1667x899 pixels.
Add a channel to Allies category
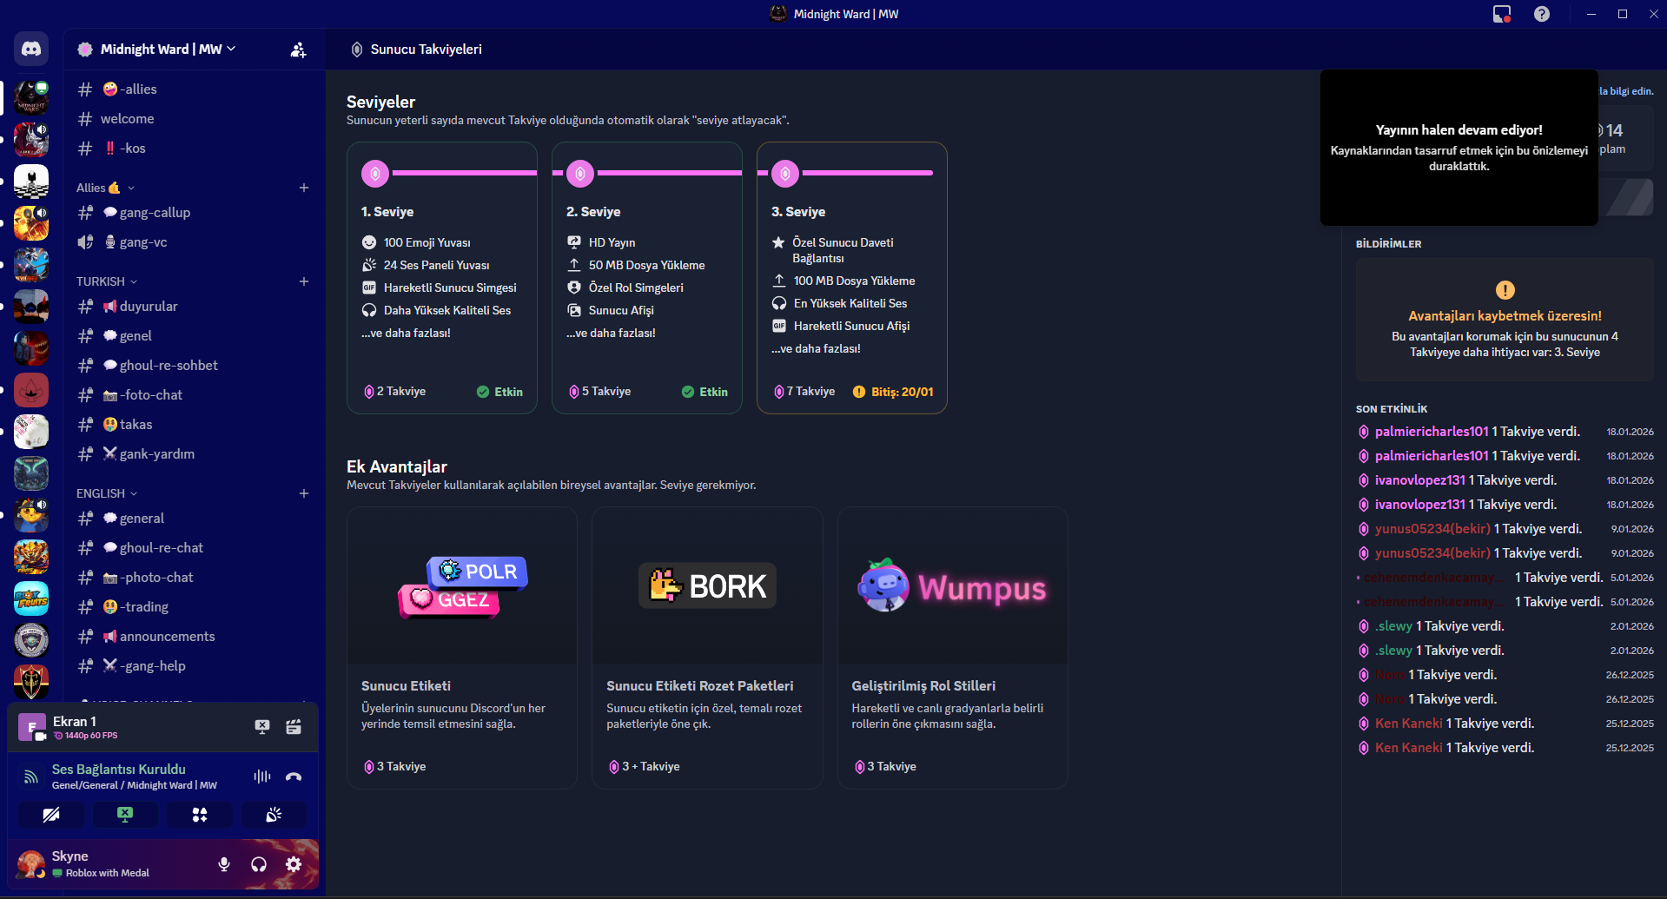pos(304,188)
